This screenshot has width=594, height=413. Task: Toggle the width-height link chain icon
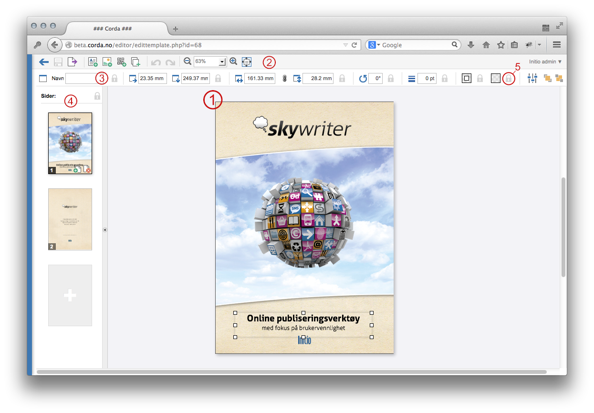pos(284,79)
